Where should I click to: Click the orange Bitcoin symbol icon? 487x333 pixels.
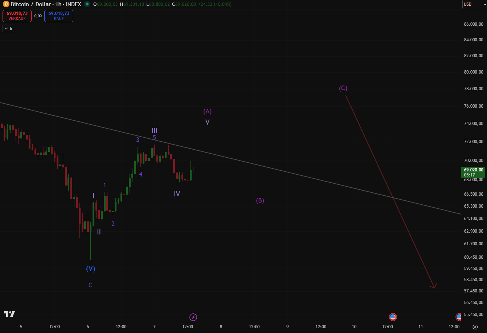click(x=6, y=4)
